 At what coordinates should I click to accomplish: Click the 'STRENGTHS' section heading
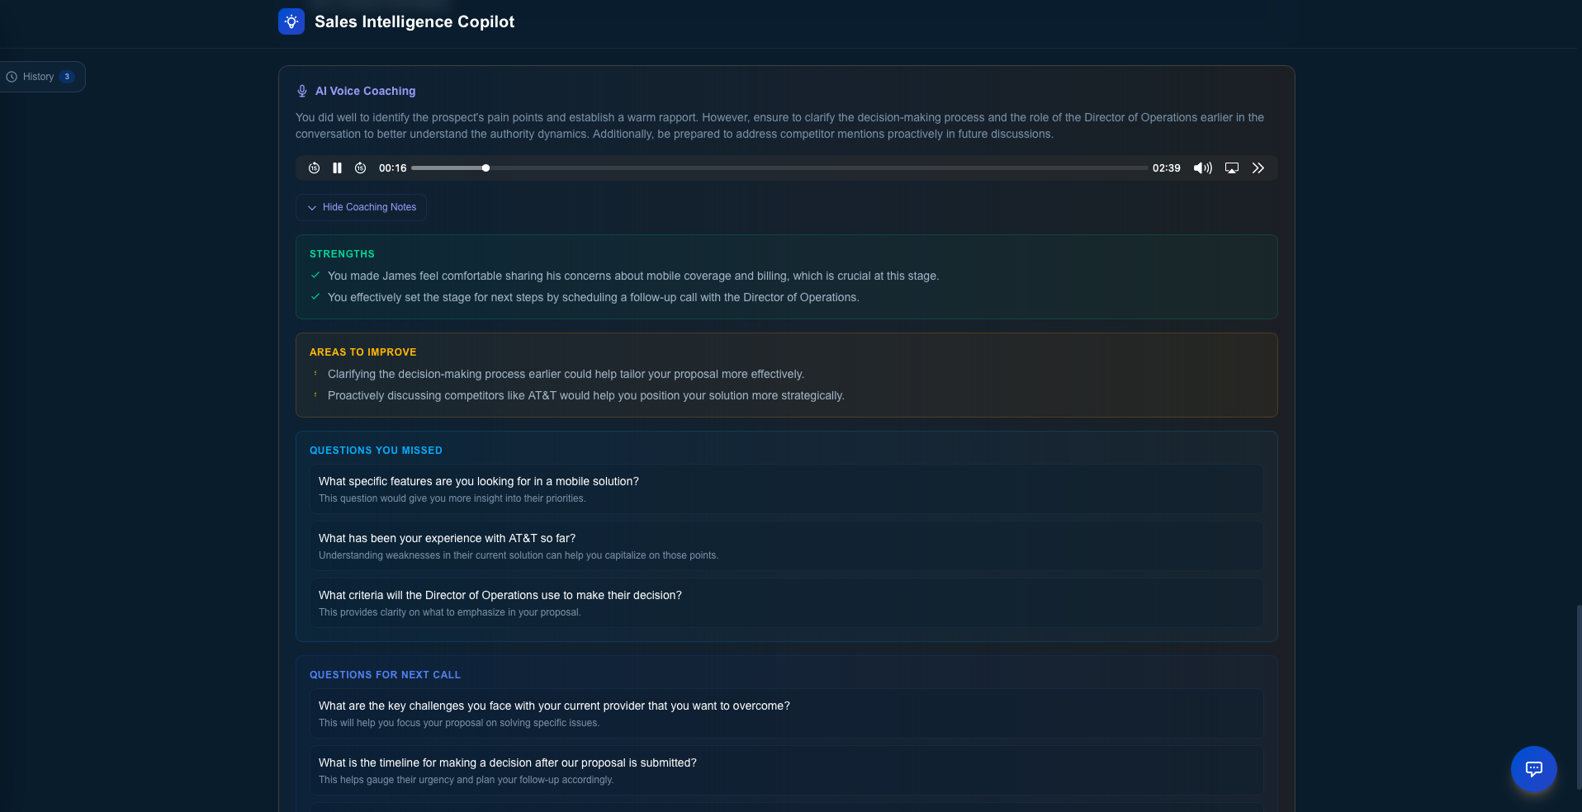tap(342, 254)
